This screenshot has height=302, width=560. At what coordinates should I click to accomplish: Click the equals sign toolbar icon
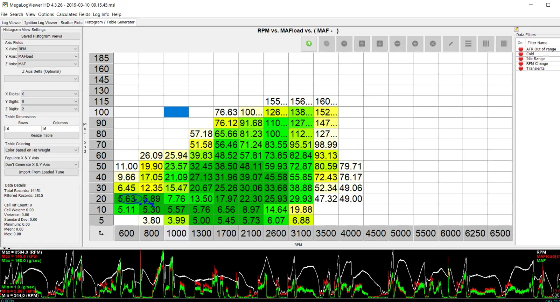point(344,43)
